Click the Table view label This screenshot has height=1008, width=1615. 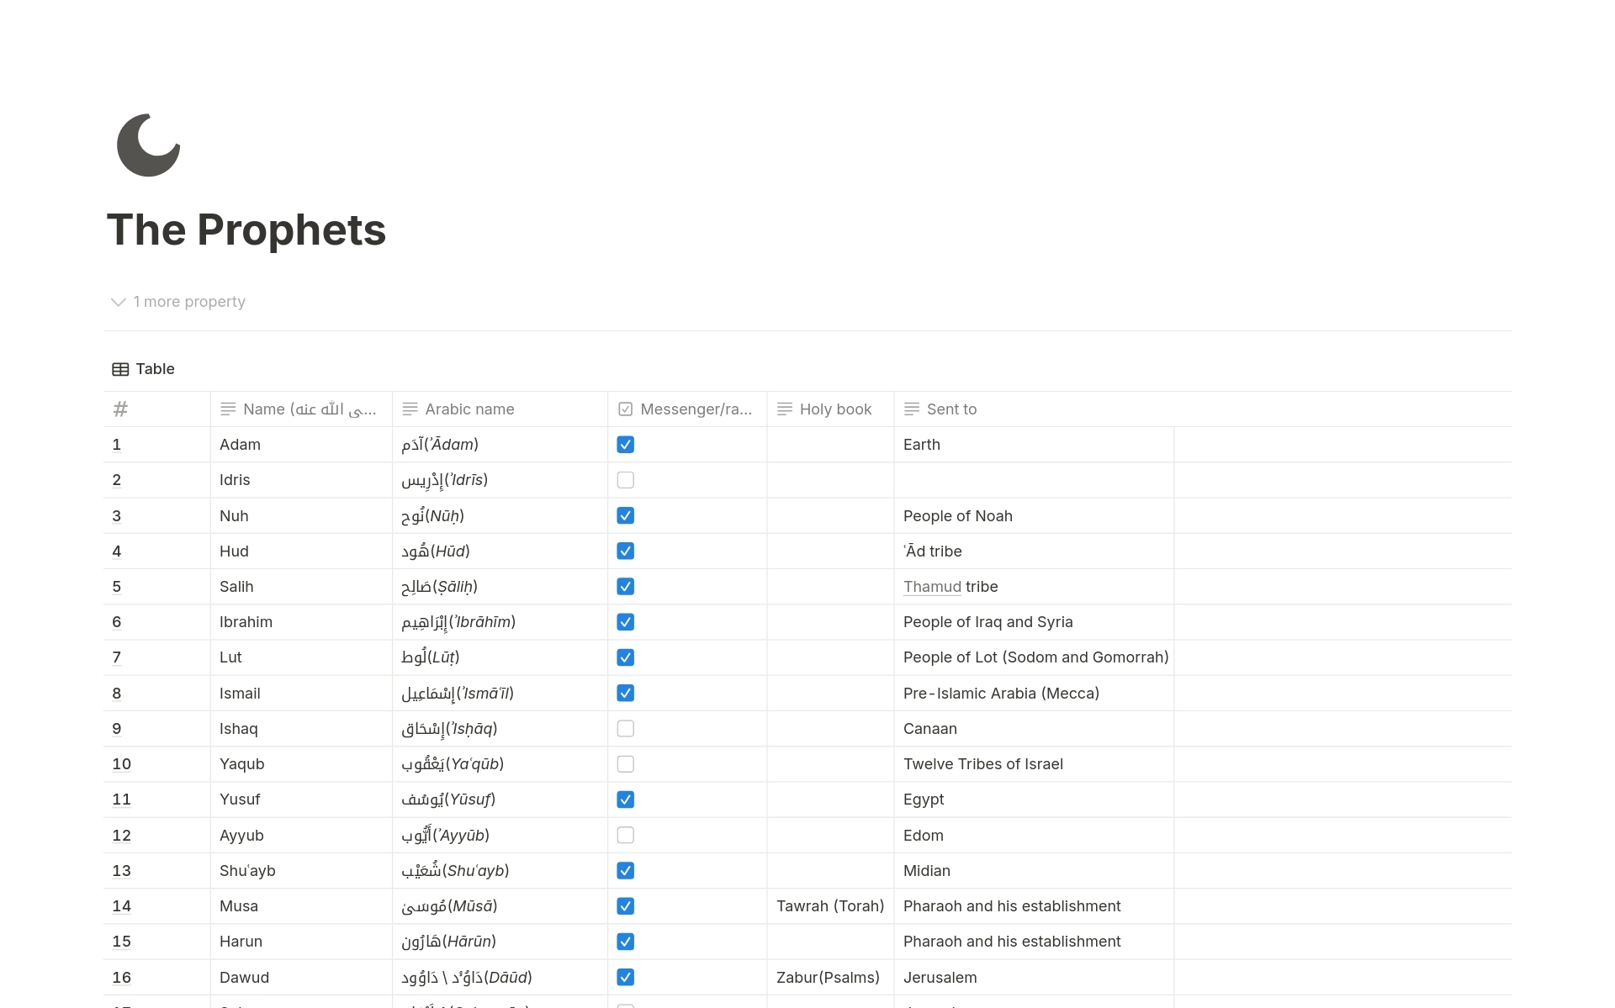(155, 368)
